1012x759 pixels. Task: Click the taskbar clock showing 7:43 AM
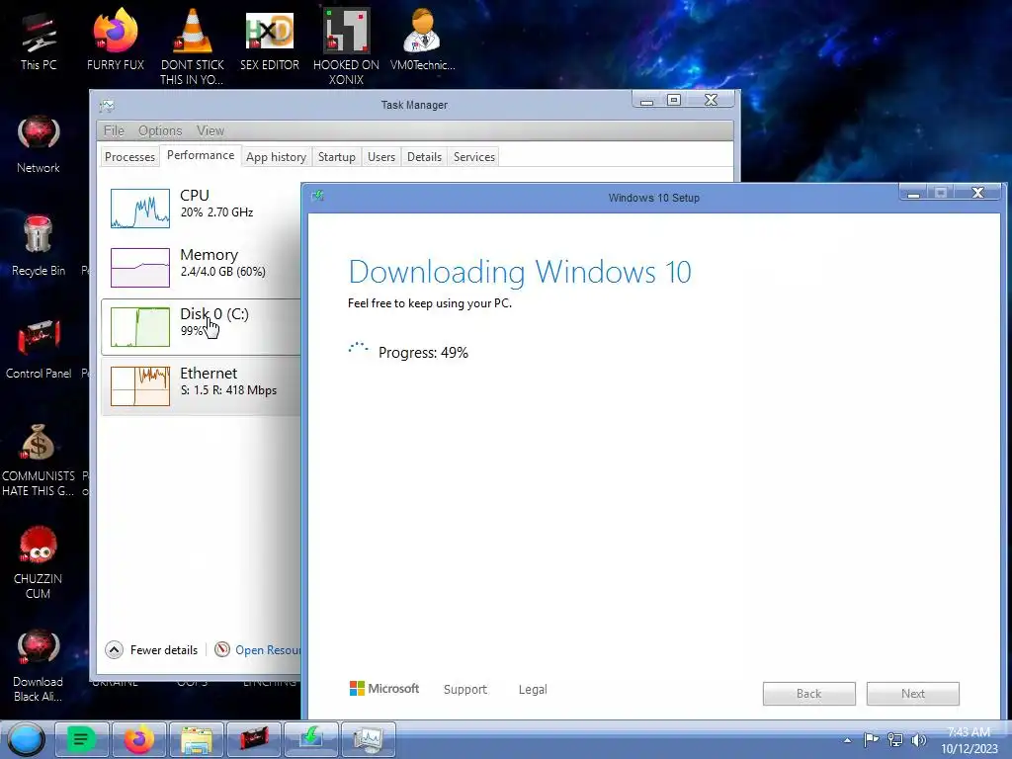[970, 740]
